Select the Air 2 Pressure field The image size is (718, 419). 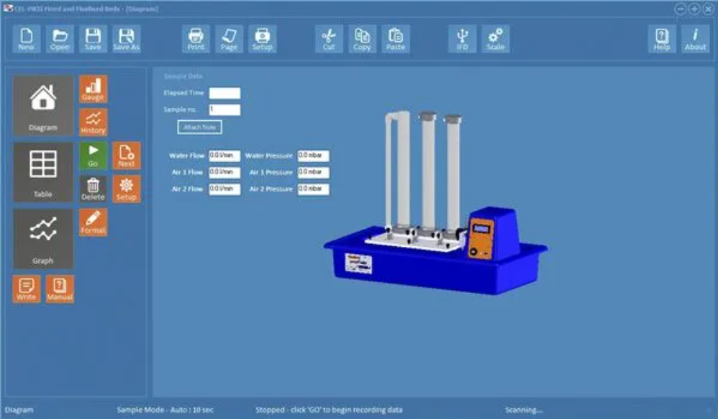[x=313, y=189]
